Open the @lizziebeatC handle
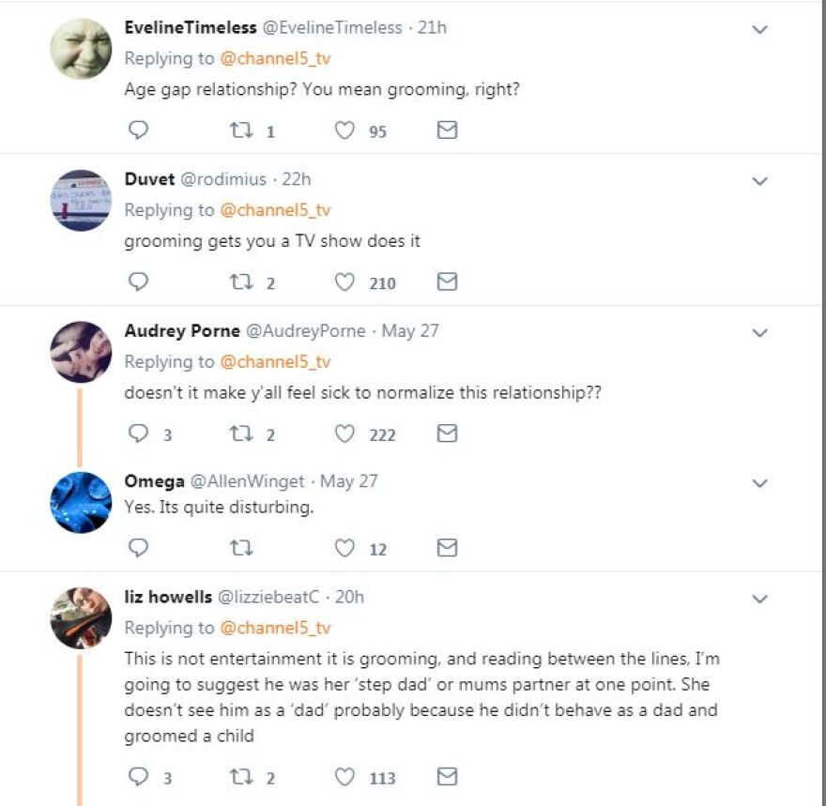Screen dimensions: 826x806 point(269,597)
